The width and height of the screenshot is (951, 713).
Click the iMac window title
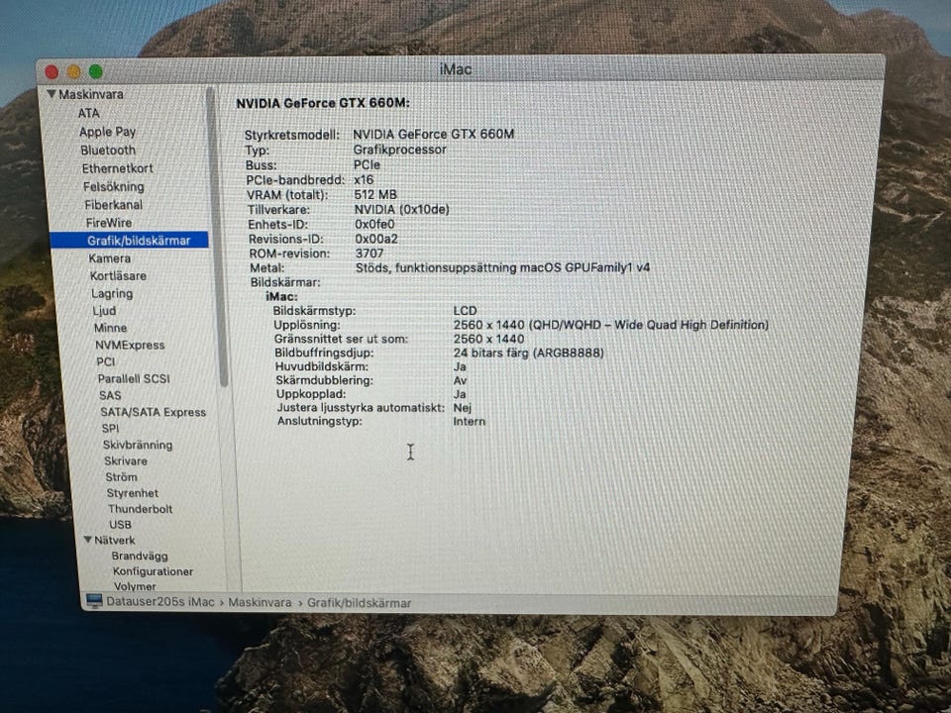point(456,69)
